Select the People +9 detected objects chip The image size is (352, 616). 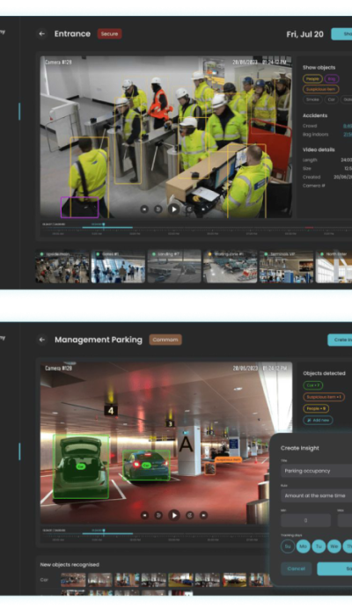[x=316, y=408]
